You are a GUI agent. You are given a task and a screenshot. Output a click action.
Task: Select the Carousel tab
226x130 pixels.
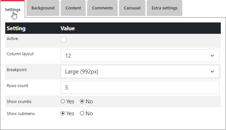click(132, 8)
